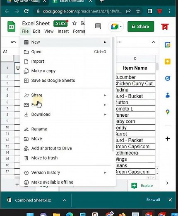Choose Rename in the File menu
This screenshot has height=216, width=178.
65,129
